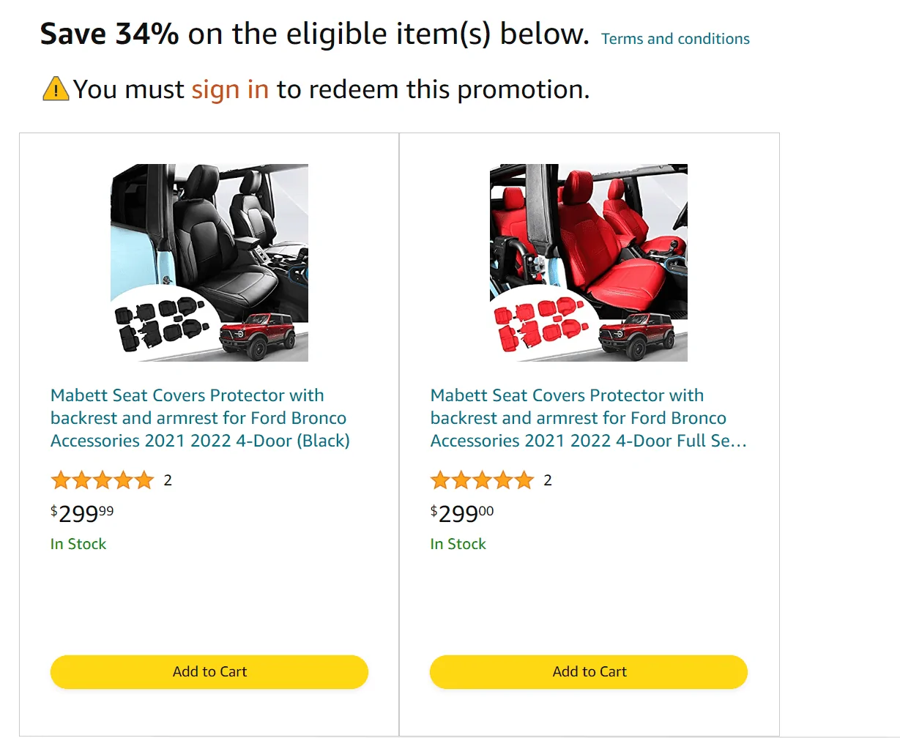
Task: Select the $299.00 price
Action: click(x=462, y=513)
